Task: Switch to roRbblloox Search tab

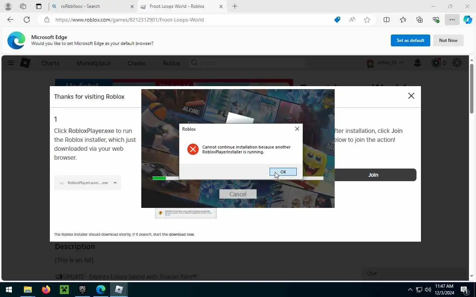Action: tap(93, 6)
